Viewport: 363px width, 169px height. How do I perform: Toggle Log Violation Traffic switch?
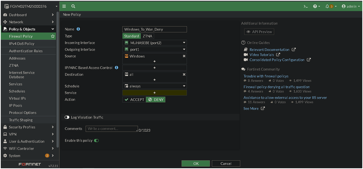[x=67, y=117]
